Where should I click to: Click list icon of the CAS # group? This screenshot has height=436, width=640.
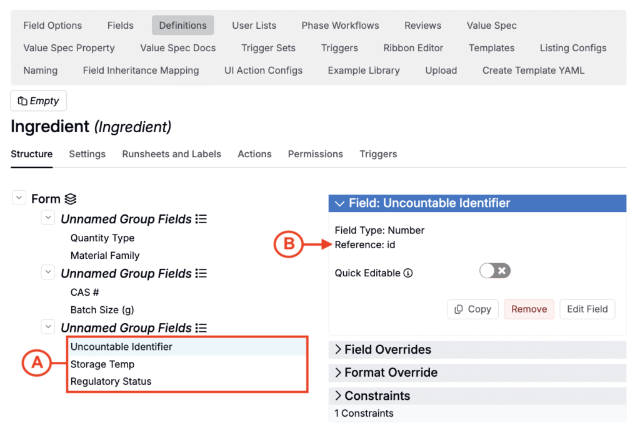click(x=201, y=274)
